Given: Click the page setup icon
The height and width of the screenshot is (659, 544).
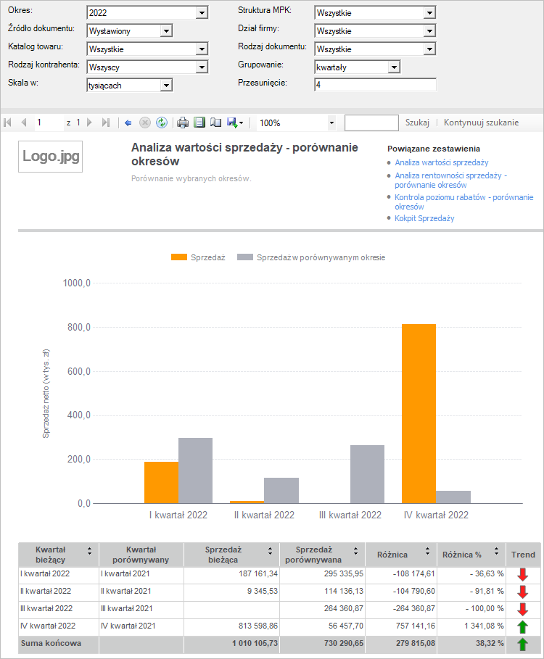Looking at the screenshot, I should click(215, 123).
